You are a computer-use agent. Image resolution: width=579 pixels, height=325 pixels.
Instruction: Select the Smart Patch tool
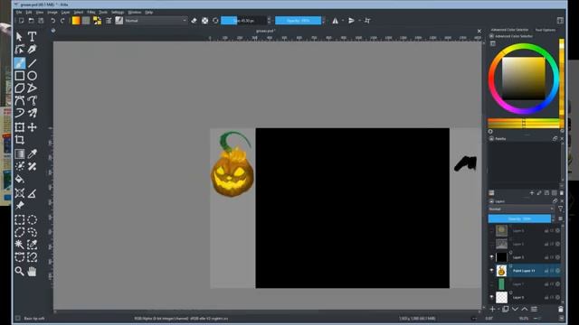coord(33,166)
